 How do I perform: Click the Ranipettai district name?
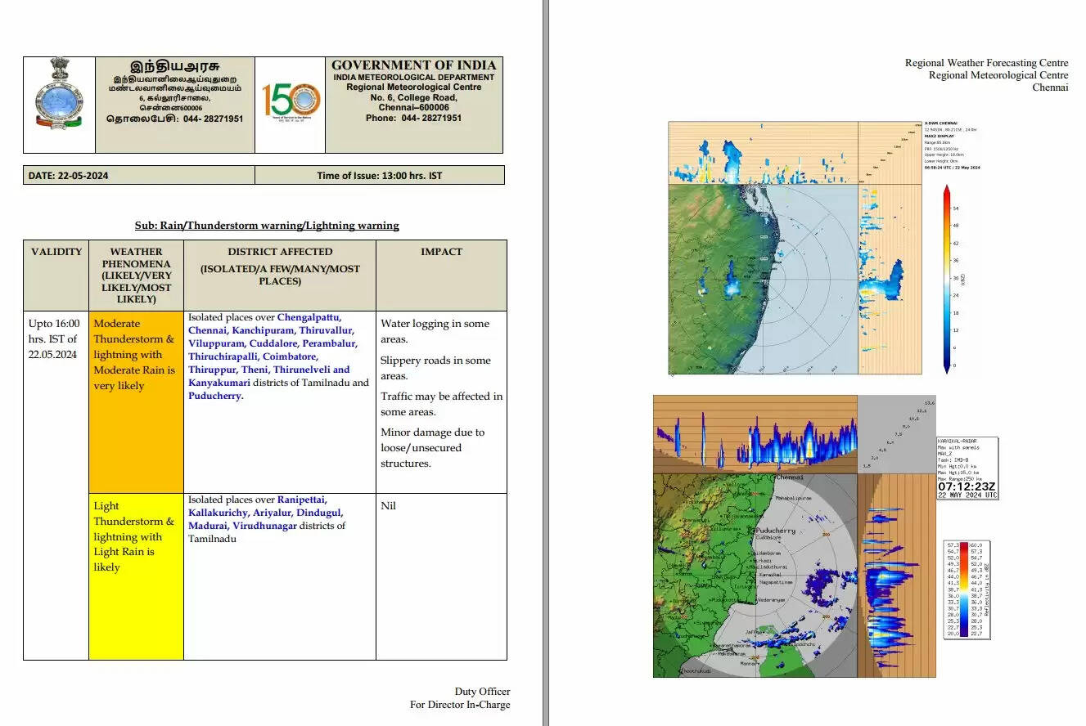click(x=301, y=499)
